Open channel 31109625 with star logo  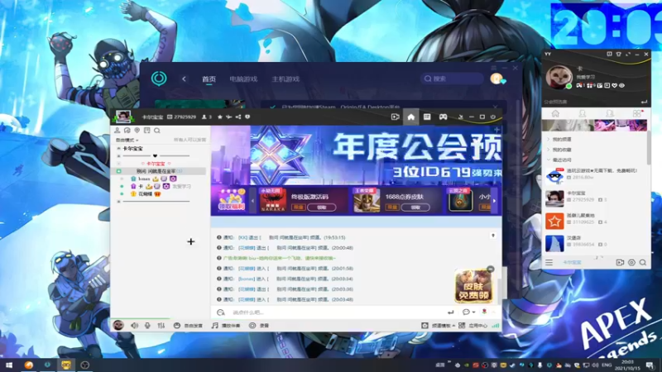595,221
